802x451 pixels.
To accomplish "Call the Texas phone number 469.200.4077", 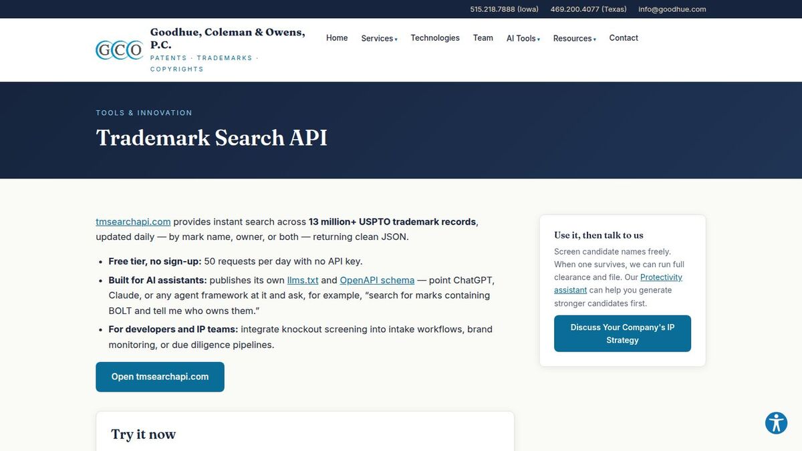I will coord(588,9).
